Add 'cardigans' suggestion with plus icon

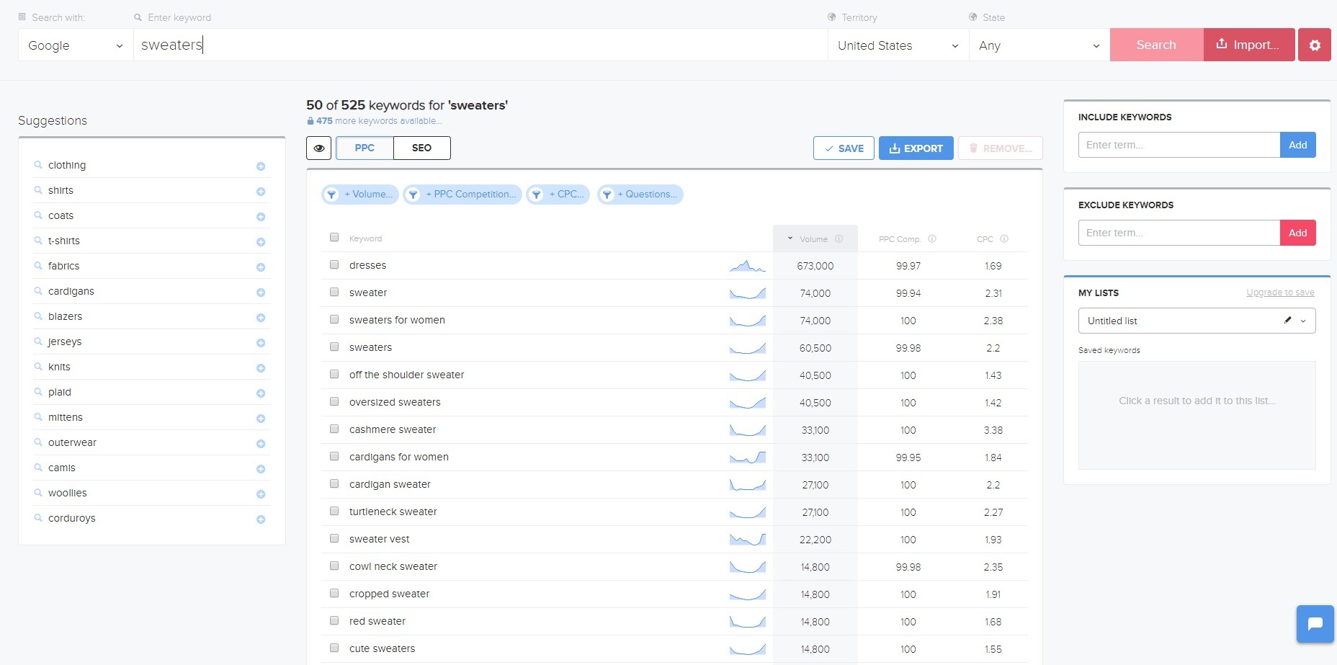coord(261,293)
